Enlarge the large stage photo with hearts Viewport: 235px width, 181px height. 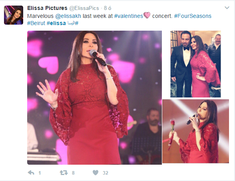pyautogui.click(x=94, y=97)
